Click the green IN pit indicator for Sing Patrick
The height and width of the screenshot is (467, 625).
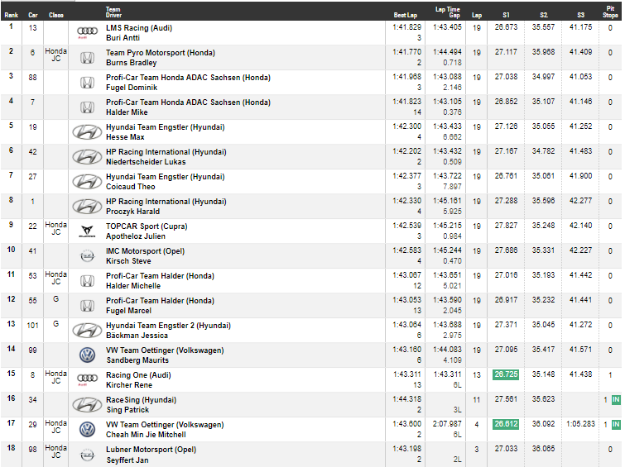coord(616,400)
